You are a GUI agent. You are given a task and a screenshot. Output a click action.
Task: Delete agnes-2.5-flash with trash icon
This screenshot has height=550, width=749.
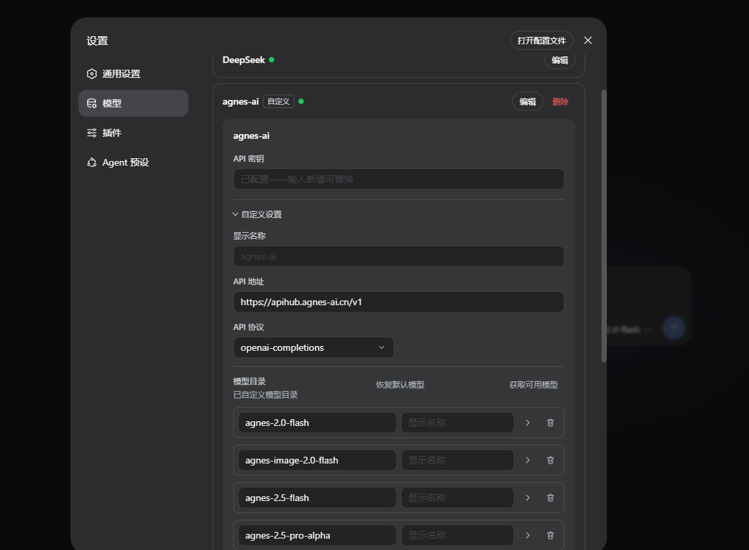tap(551, 498)
